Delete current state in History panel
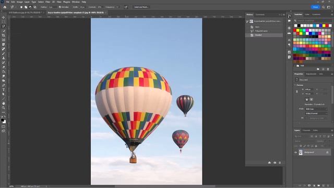 click(280, 162)
